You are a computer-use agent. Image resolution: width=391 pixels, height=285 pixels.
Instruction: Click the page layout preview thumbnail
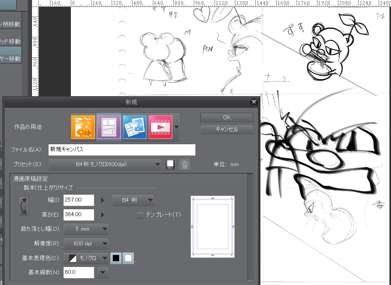pos(213,227)
